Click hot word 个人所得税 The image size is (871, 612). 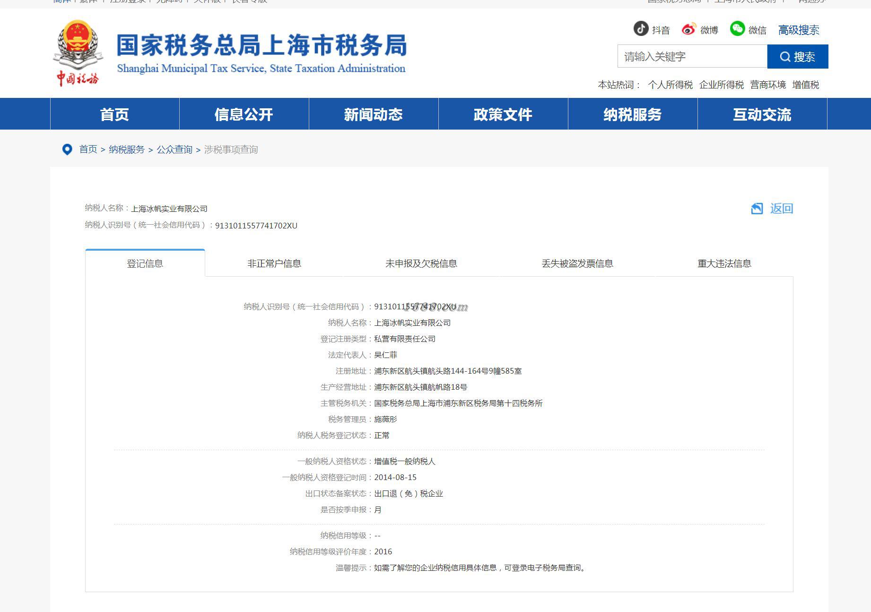tap(670, 85)
